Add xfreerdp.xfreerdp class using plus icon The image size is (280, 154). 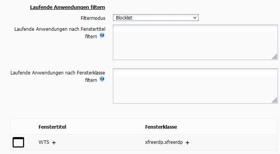coord(187,143)
